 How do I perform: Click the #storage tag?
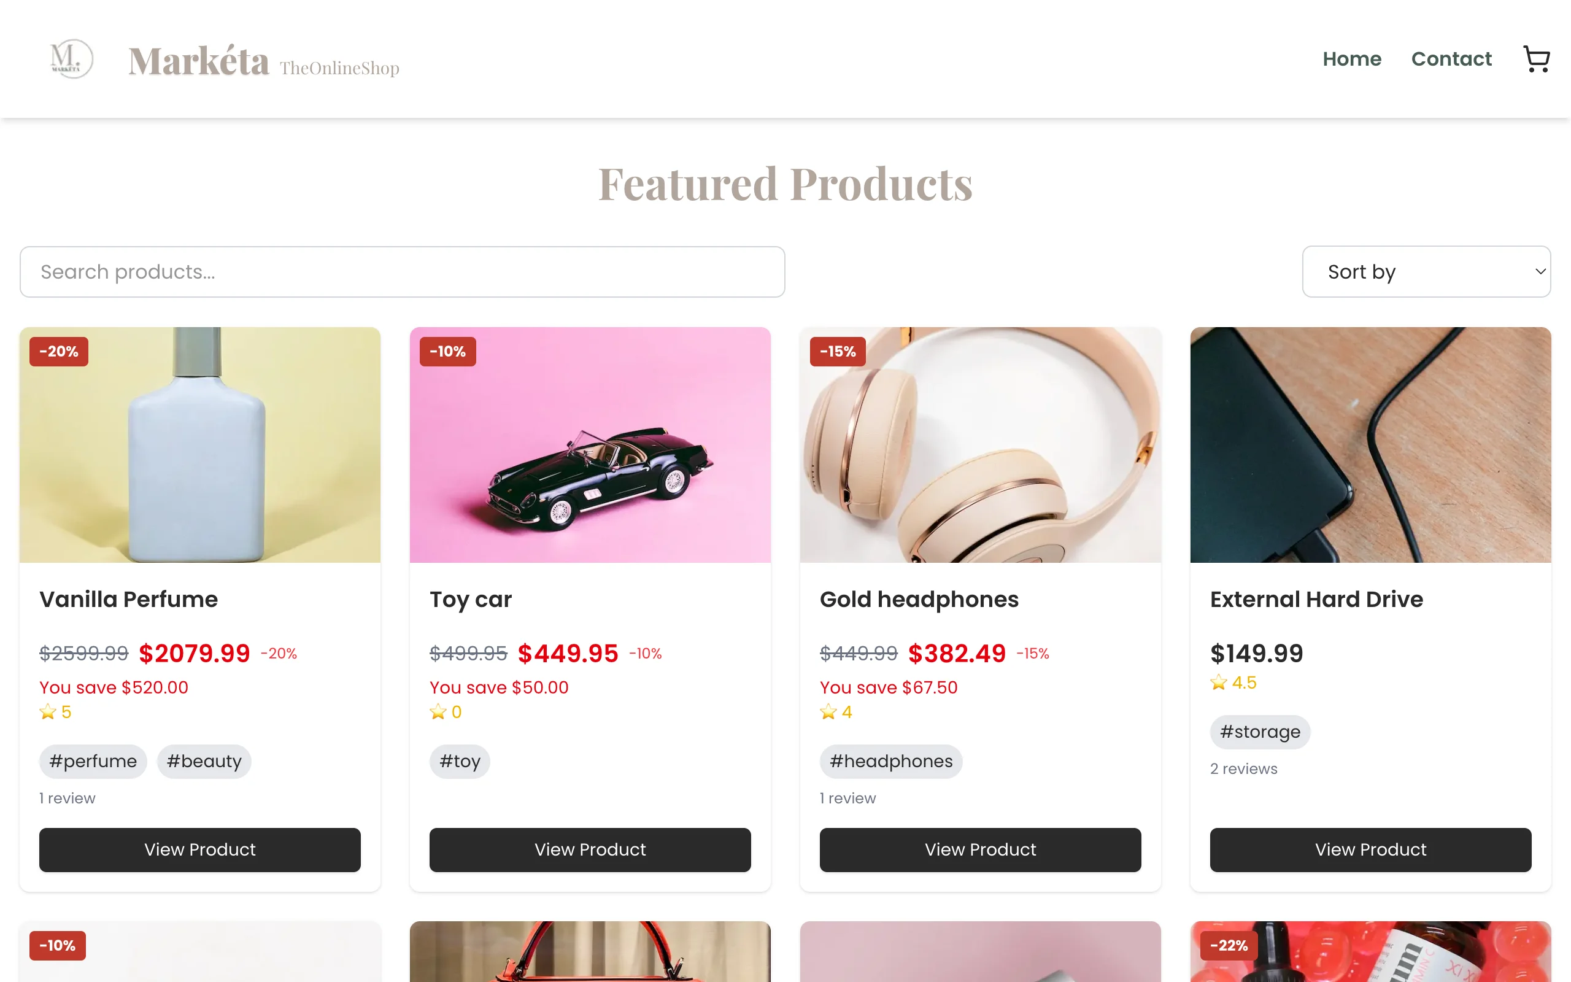point(1259,732)
